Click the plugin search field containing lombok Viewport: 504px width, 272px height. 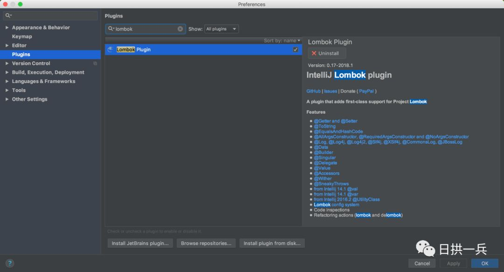click(x=146, y=29)
